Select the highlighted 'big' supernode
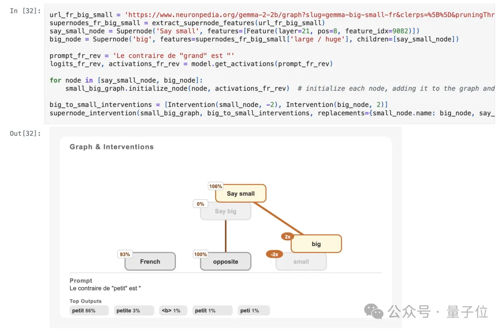Viewport: 504px width, 332px height. [x=316, y=244]
